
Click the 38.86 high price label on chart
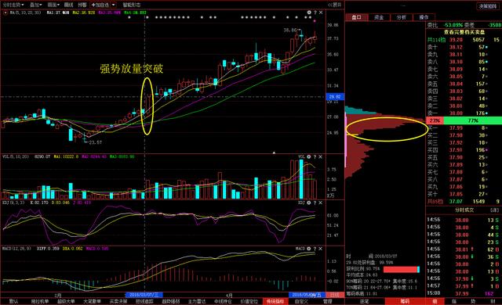pyautogui.click(x=289, y=30)
